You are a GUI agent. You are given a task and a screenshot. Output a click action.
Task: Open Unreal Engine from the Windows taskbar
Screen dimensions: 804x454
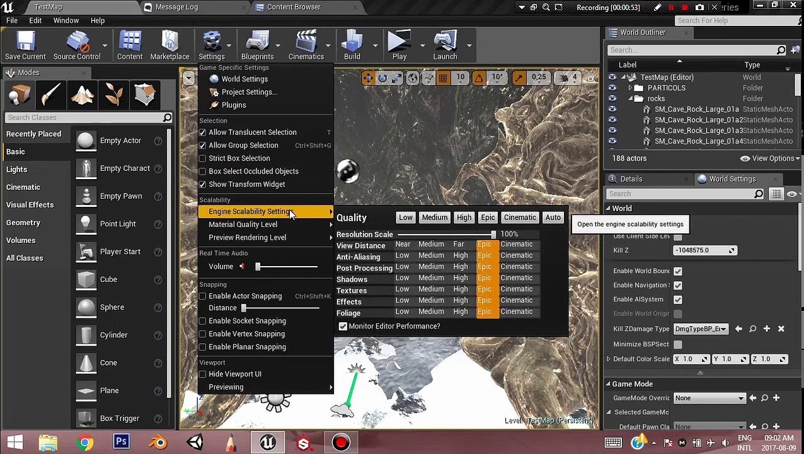pyautogui.click(x=268, y=443)
